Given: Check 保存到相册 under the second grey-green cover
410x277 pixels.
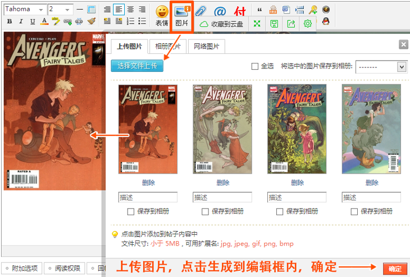Looking at the screenshot, I should [205, 211].
